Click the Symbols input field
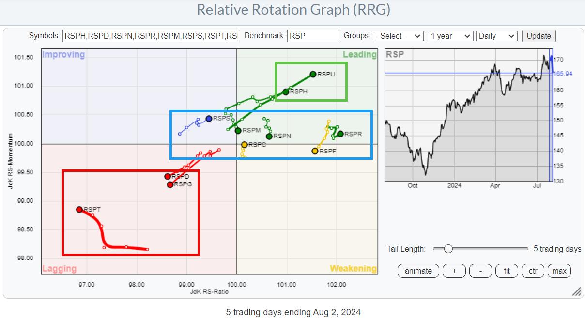 [151, 36]
